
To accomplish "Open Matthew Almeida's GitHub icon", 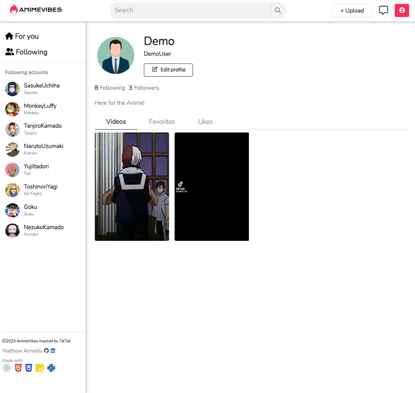I will [x=46, y=351].
